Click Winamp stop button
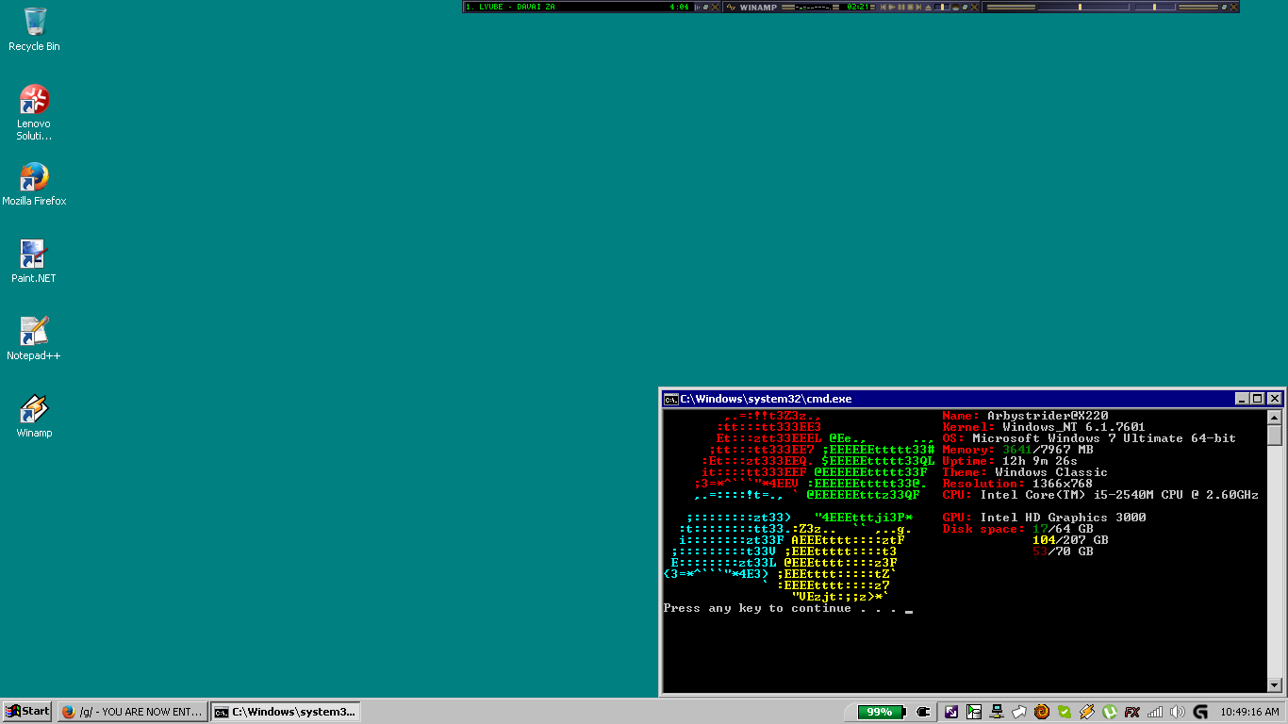The image size is (1288, 724). coord(910,7)
